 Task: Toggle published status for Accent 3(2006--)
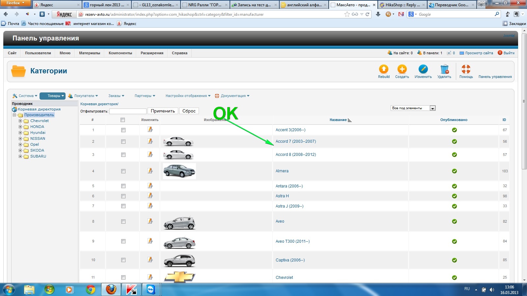tap(454, 130)
